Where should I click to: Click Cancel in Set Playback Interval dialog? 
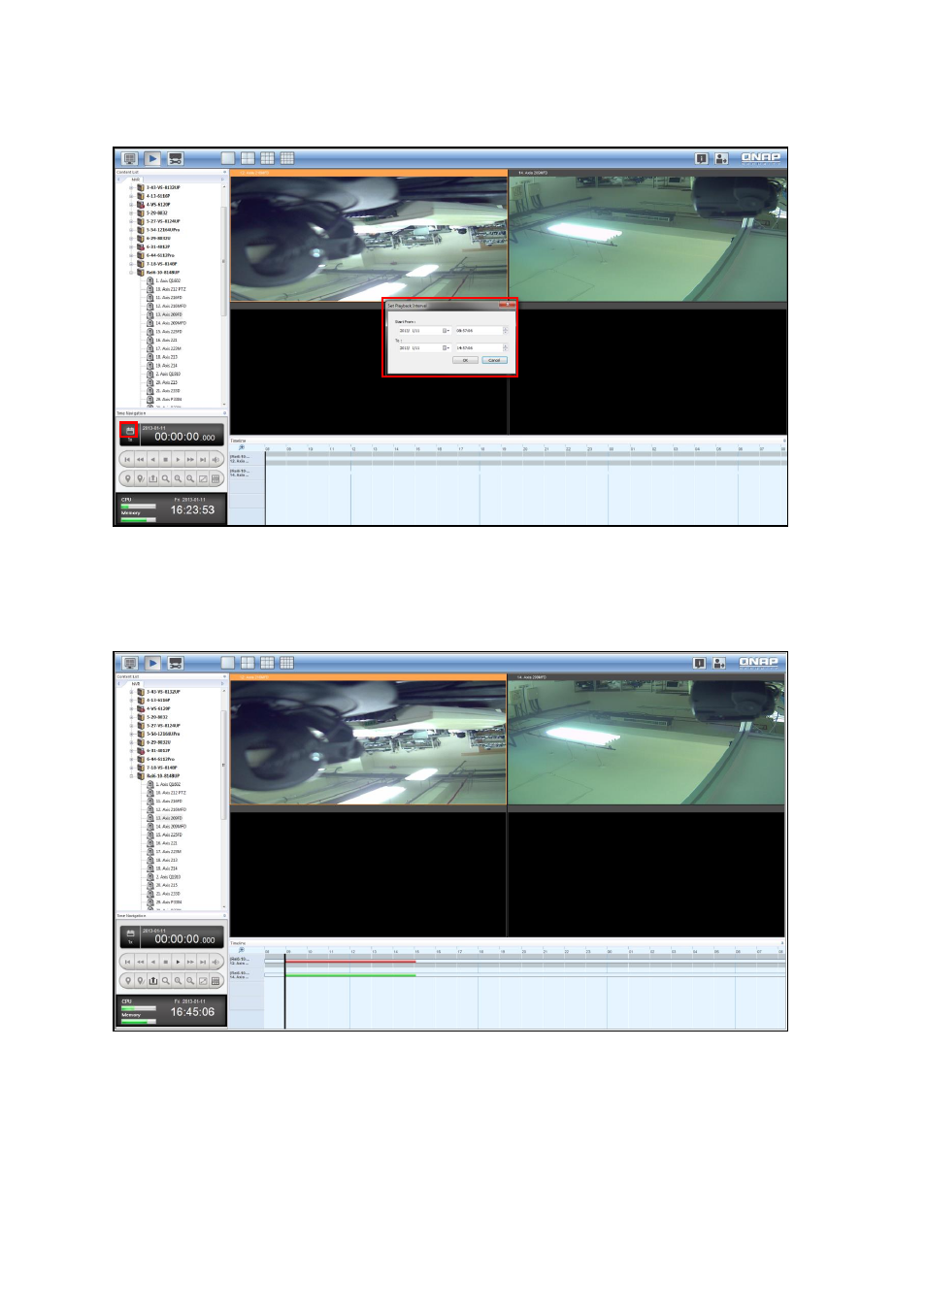(494, 360)
